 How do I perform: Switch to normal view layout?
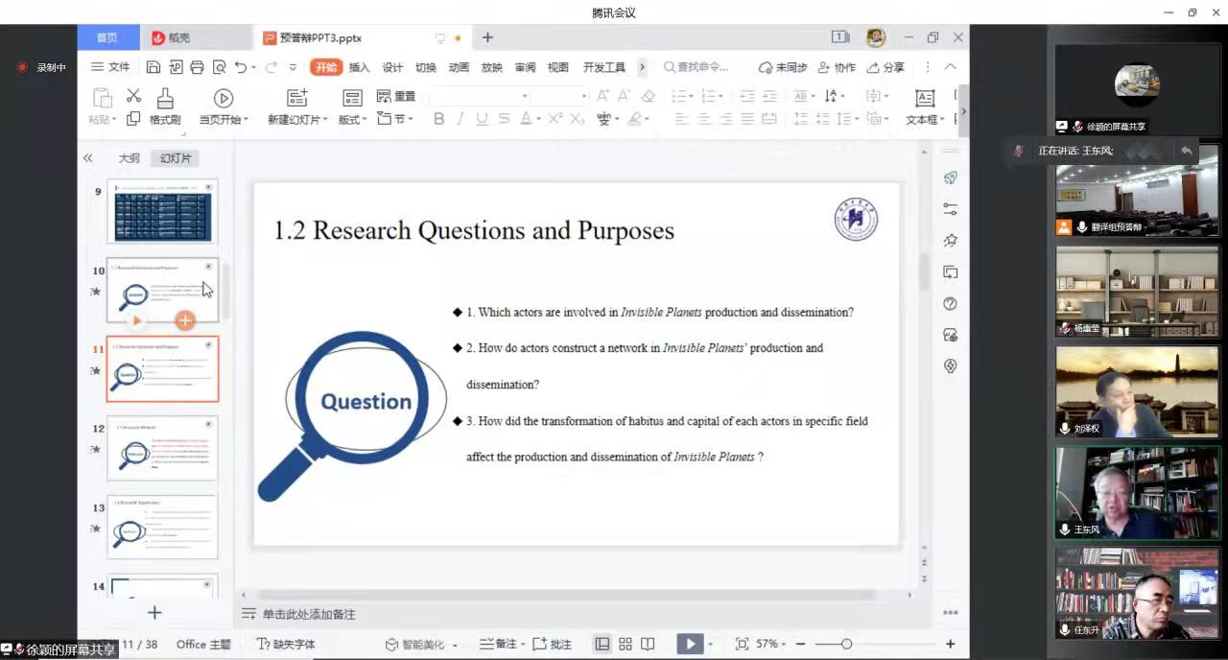[x=602, y=644]
